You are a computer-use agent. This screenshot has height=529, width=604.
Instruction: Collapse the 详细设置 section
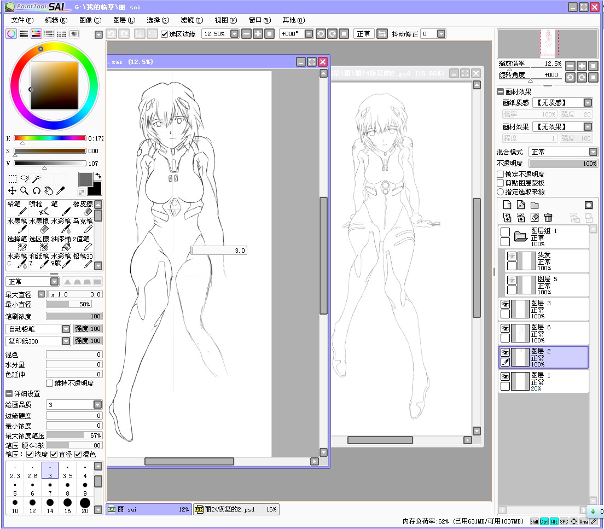(9, 393)
